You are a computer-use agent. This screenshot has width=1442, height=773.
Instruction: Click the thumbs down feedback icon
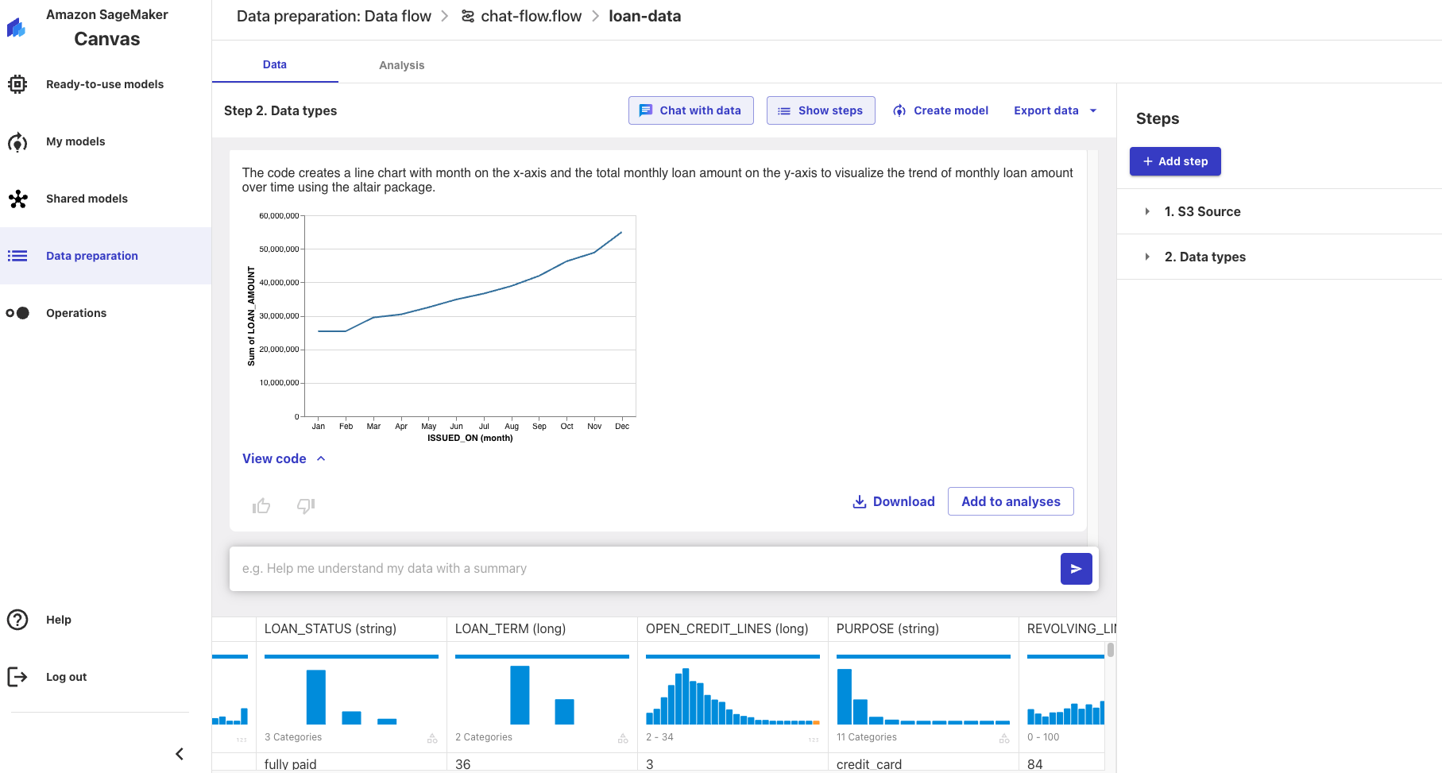(306, 506)
